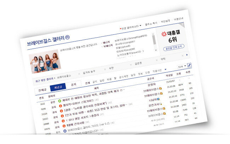Expand the 연관 갤러리(0/5) dropdown

[x=140, y=26]
